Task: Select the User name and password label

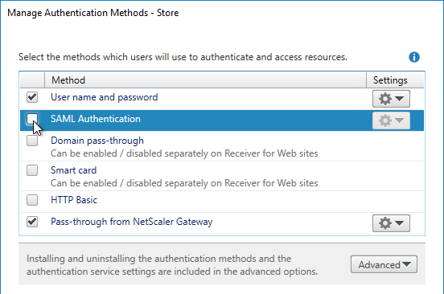Action: coord(105,97)
